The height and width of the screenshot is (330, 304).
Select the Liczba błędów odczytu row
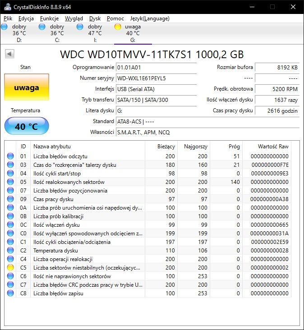click(148, 156)
